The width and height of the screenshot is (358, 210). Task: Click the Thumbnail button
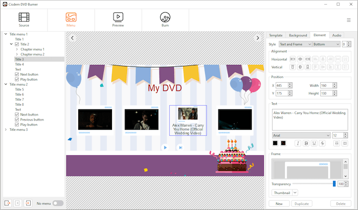tap(281, 193)
